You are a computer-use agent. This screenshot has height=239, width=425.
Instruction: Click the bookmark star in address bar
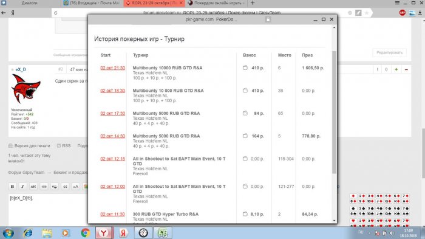click(367, 13)
